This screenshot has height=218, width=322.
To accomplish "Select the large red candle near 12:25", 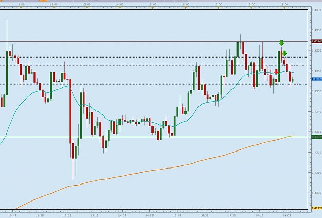I will 70,111.
